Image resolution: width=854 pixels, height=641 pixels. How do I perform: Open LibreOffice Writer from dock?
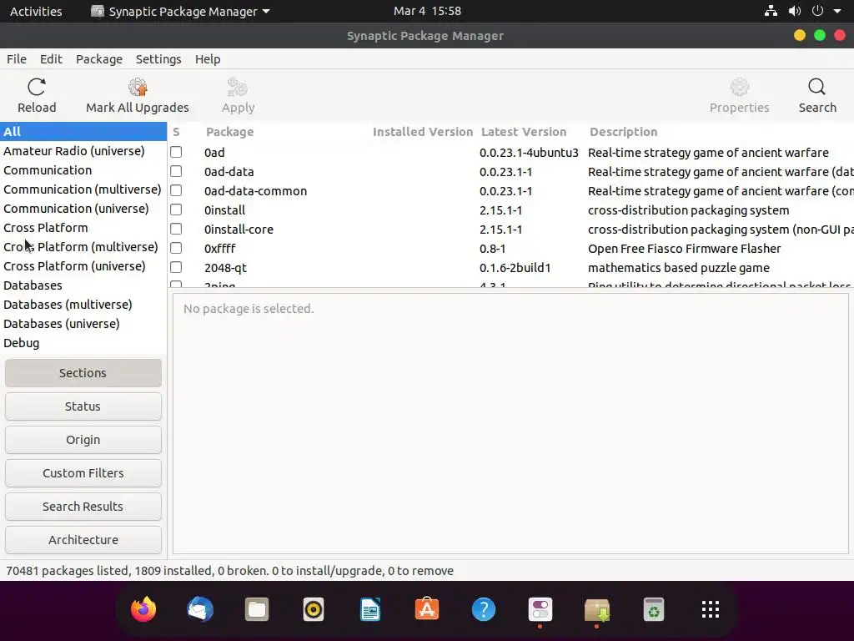click(369, 609)
